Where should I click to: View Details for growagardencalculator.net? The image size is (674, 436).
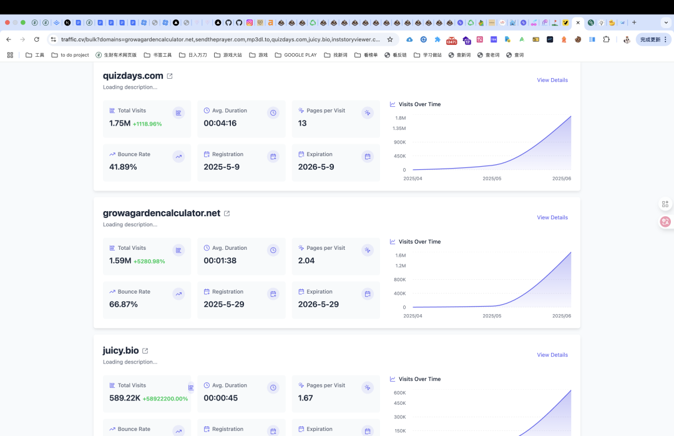(552, 217)
